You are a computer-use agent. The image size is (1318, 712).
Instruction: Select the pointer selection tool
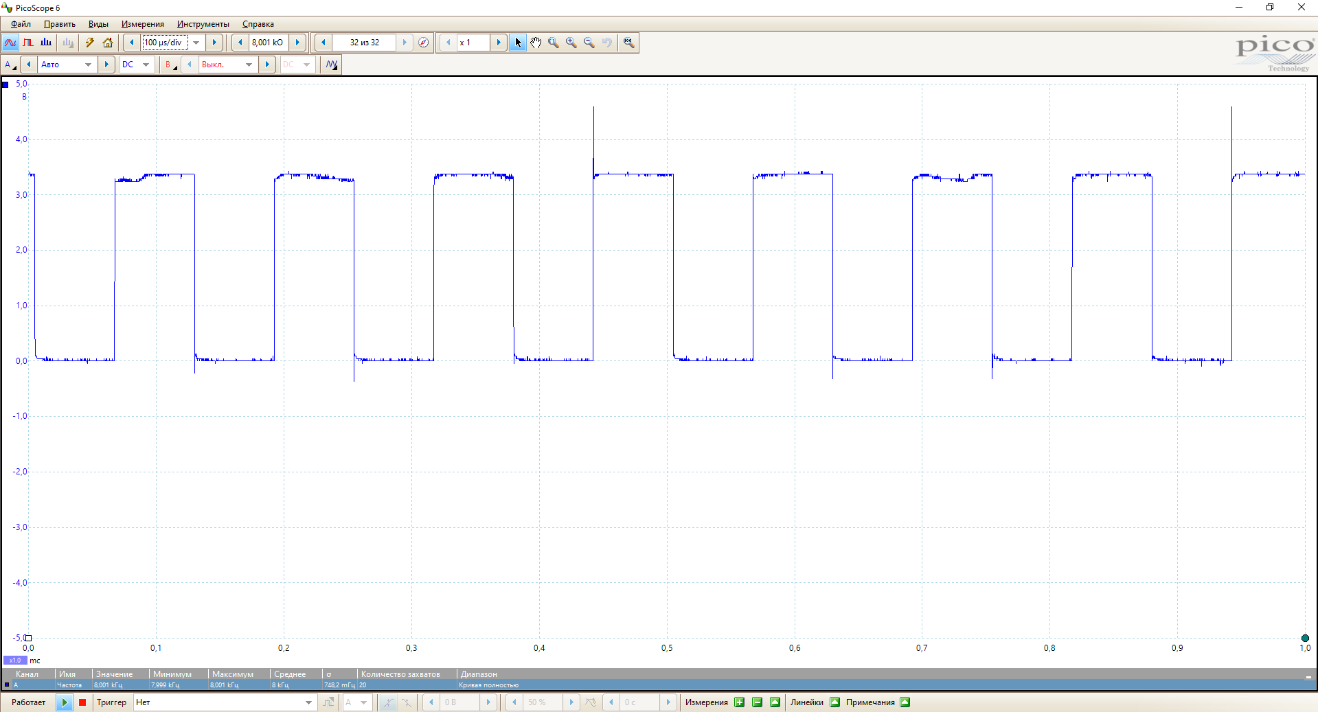coord(518,43)
